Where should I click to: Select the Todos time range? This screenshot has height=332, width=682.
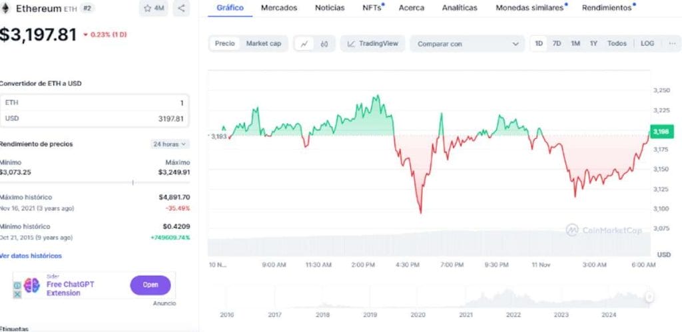617,43
